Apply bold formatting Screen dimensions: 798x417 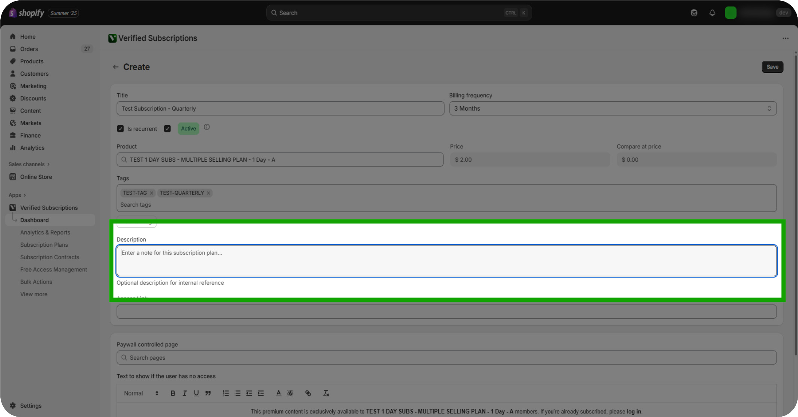pos(173,393)
